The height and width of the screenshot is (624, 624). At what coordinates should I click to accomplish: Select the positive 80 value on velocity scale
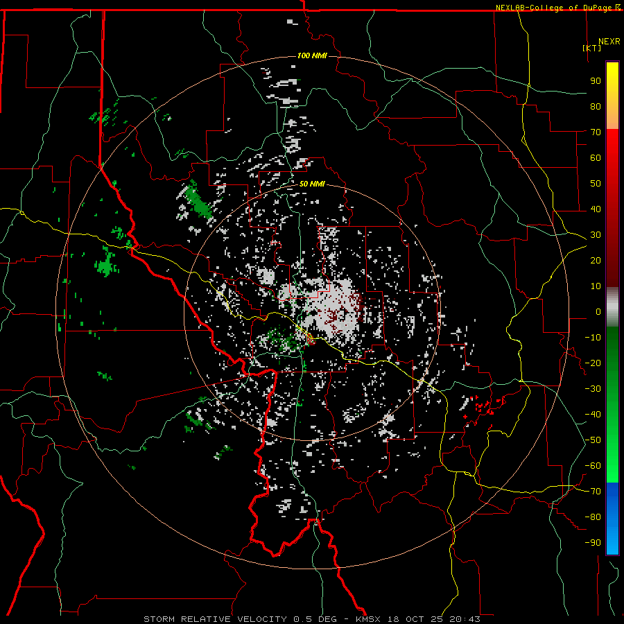596,107
